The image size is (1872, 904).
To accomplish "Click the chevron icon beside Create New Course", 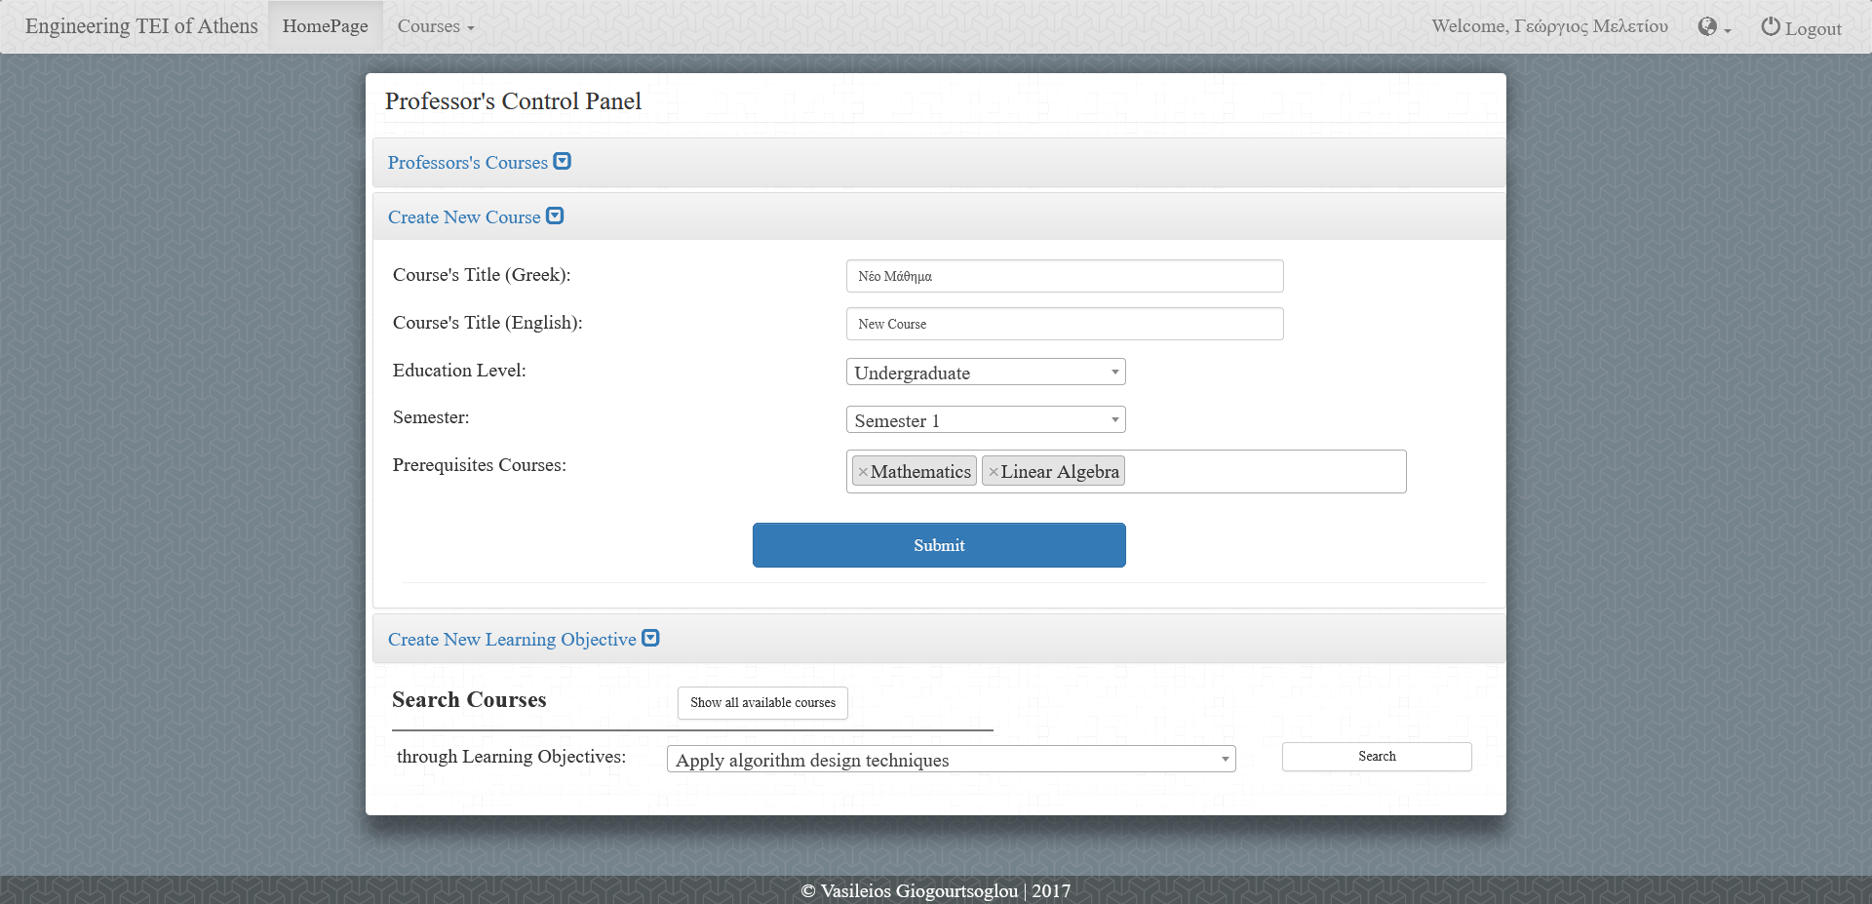I will pos(555,216).
